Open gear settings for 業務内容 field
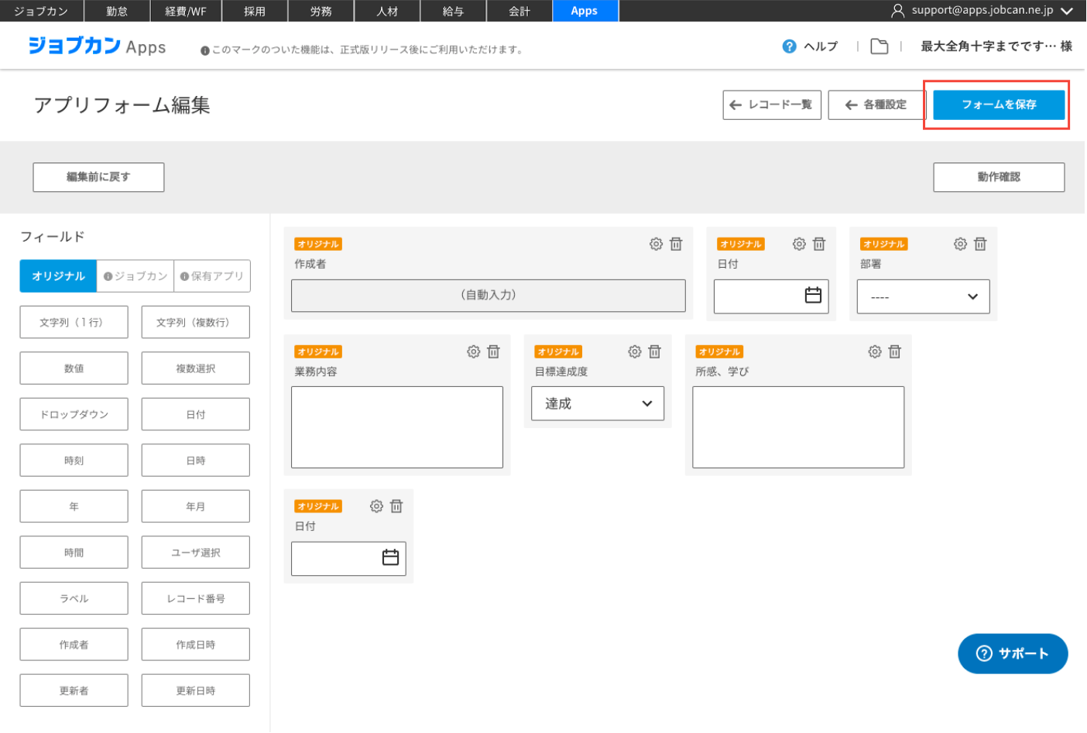Image resolution: width=1087 pixels, height=733 pixels. click(473, 351)
